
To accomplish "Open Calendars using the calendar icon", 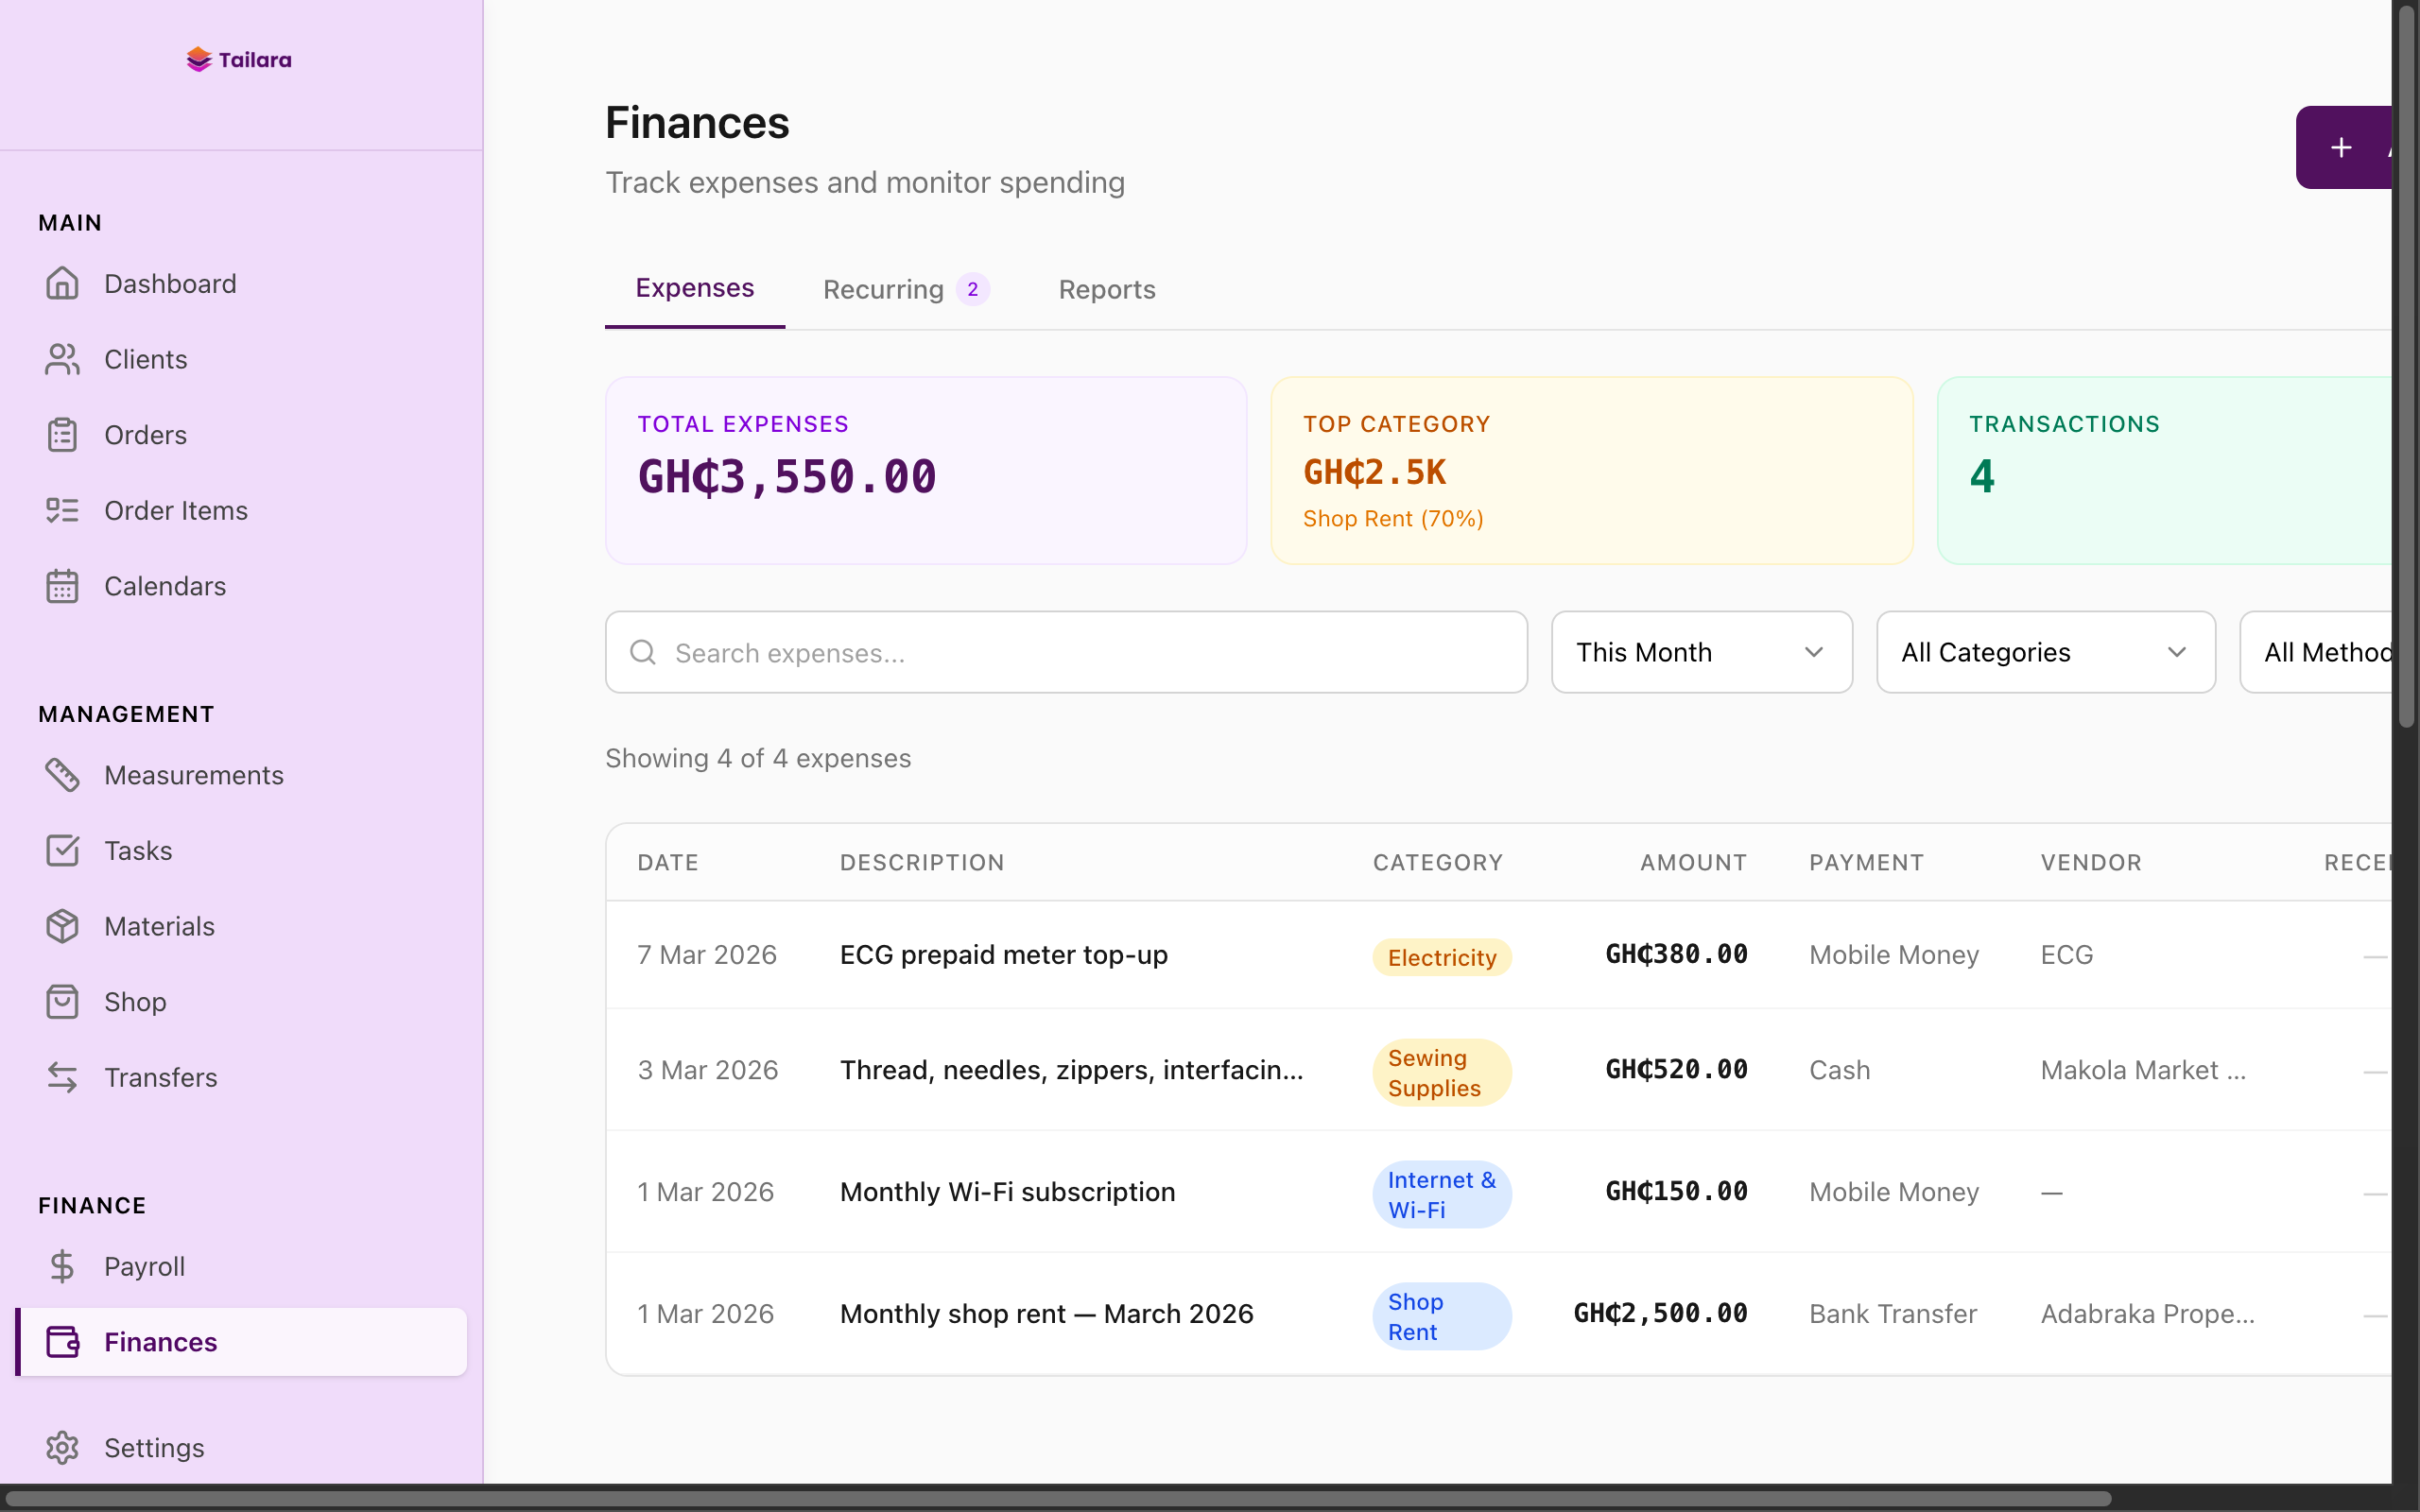I will (x=63, y=586).
